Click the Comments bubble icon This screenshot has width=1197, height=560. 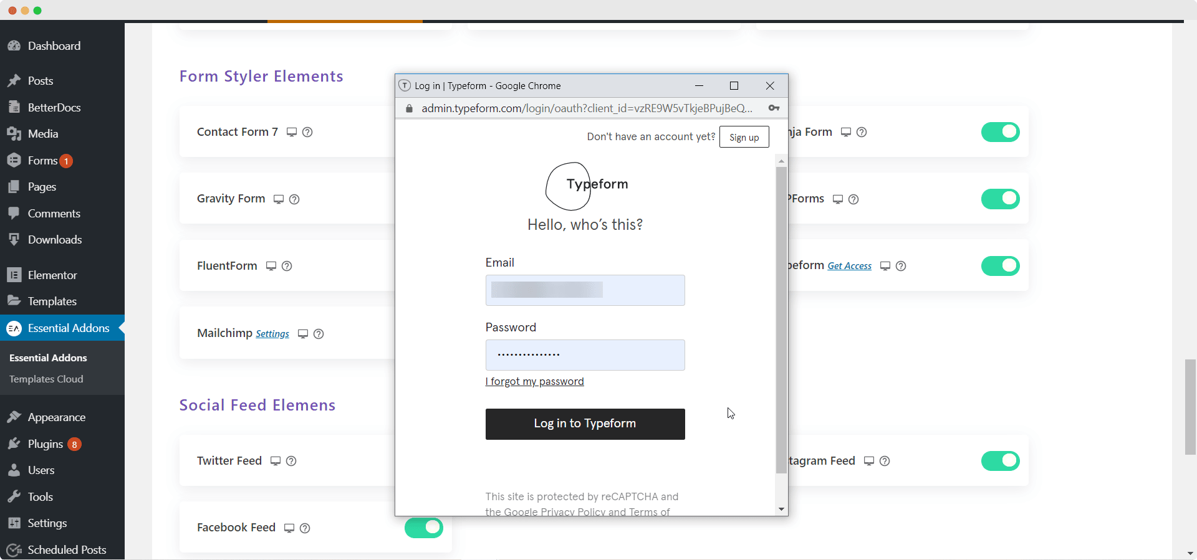pos(14,213)
